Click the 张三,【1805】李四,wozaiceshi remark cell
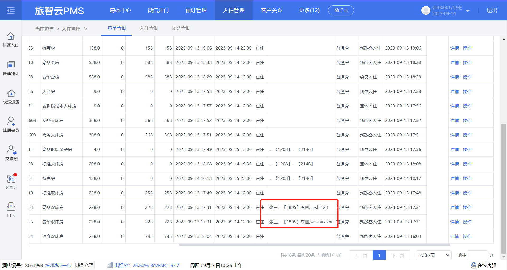The height and width of the screenshot is (270, 507). (301, 222)
